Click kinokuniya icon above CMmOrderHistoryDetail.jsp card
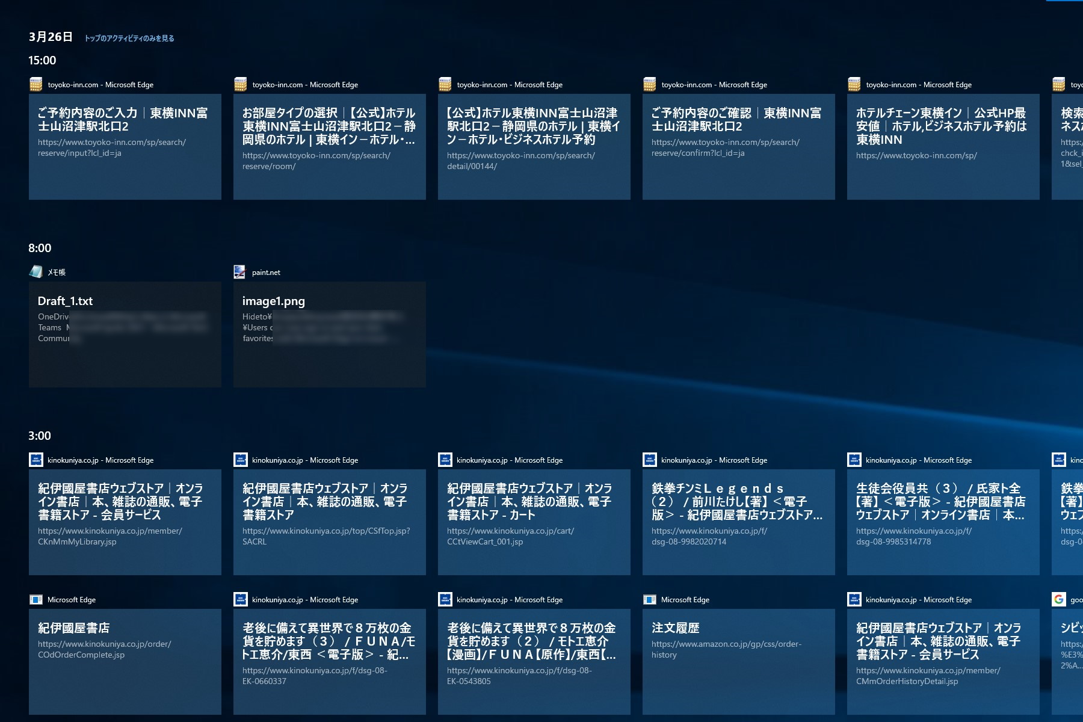Viewport: 1083px width, 722px height. [x=854, y=600]
